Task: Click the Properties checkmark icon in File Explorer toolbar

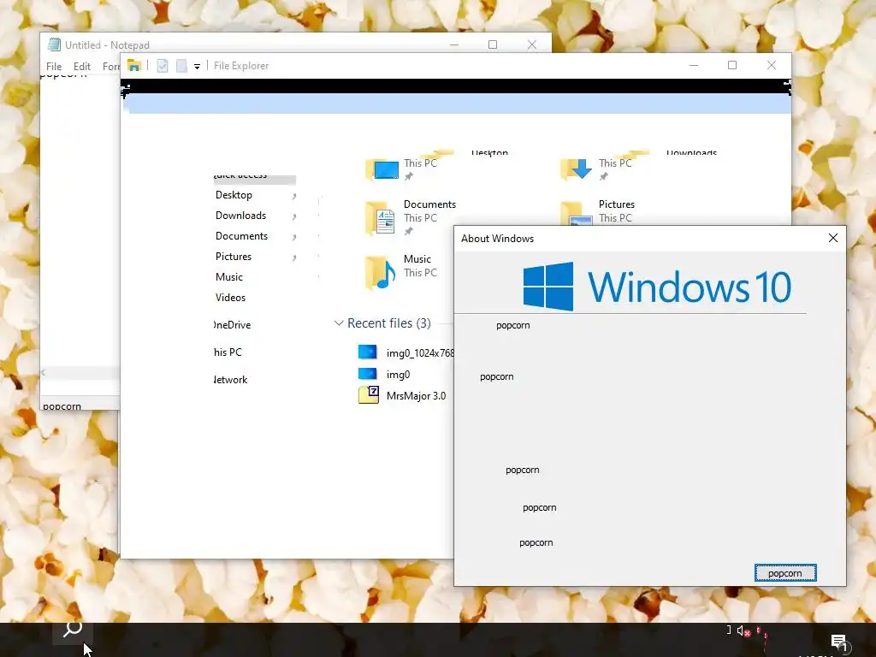Action: click(x=163, y=66)
